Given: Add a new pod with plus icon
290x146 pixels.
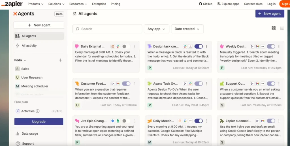Looking at the screenshot, I should pos(61,60).
